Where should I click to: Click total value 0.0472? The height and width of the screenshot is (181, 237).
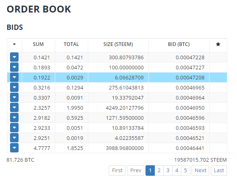click(x=75, y=67)
